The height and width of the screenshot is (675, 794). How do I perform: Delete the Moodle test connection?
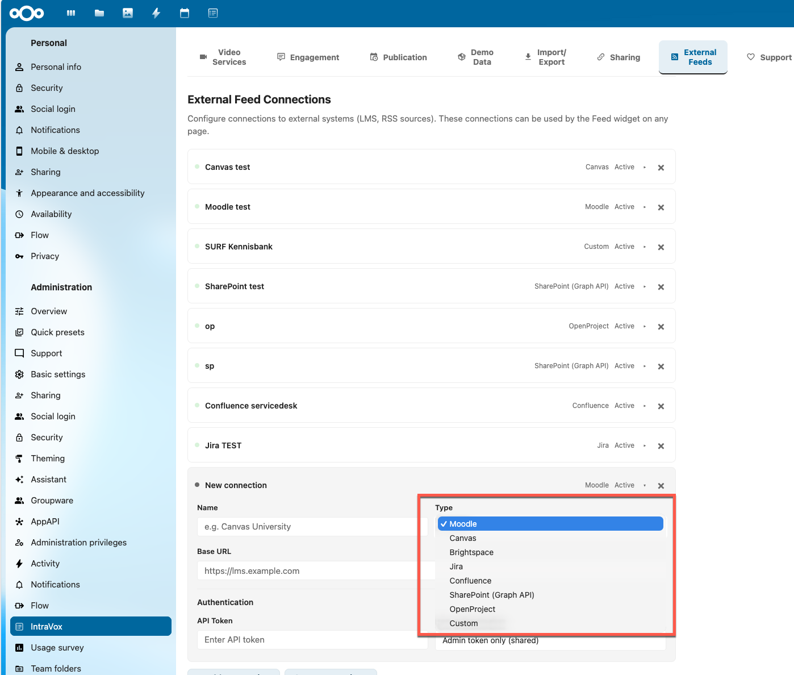(661, 207)
